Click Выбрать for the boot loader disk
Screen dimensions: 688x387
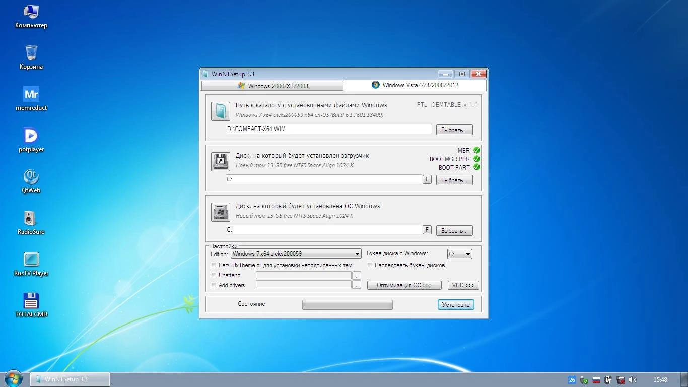click(454, 180)
